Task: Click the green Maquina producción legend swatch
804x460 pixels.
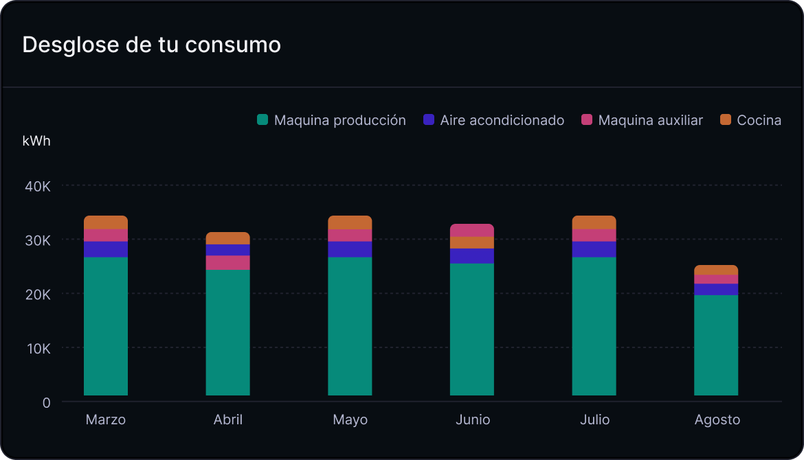Action: (x=262, y=120)
